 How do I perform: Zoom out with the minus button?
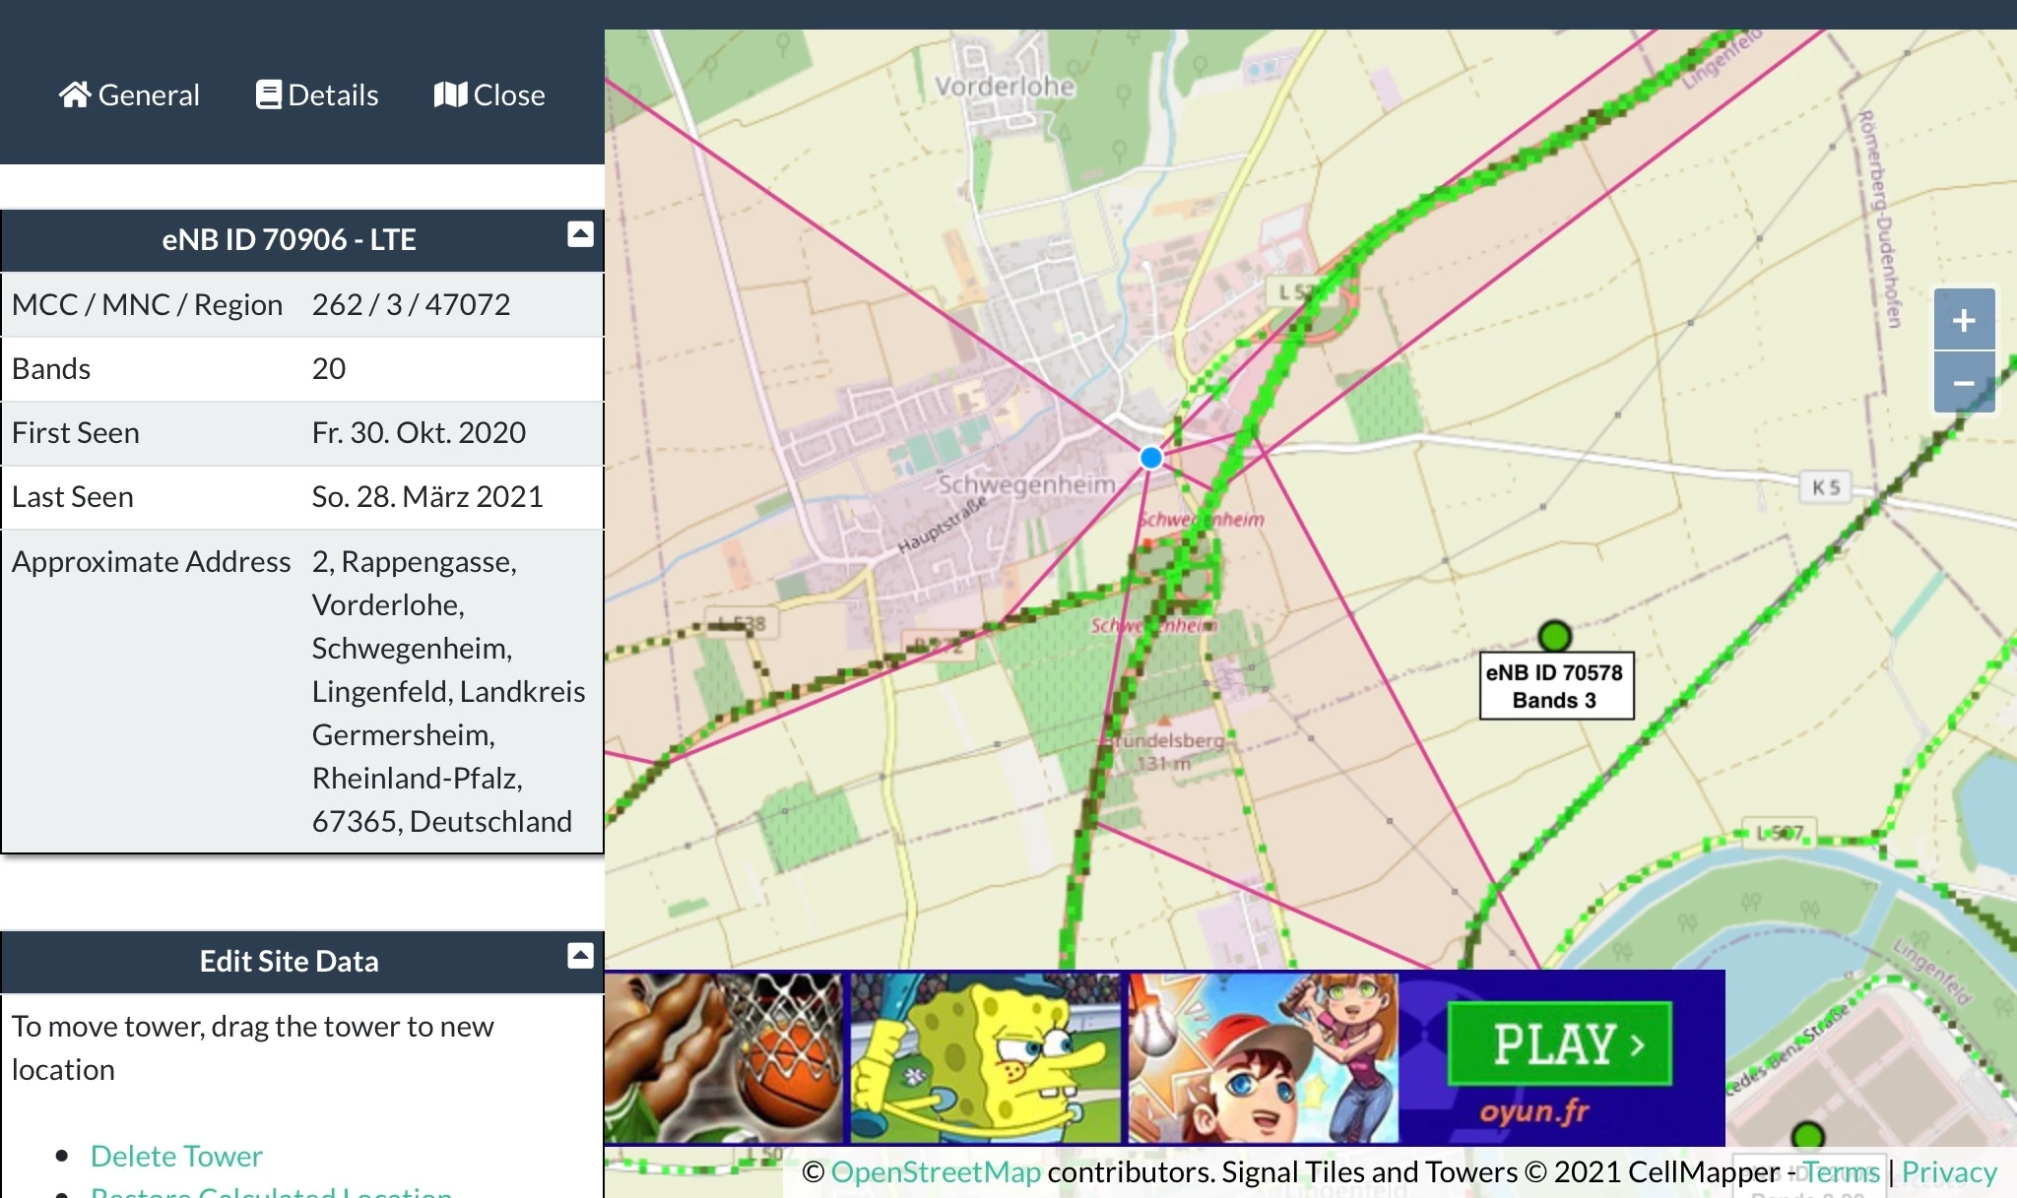tap(1963, 383)
